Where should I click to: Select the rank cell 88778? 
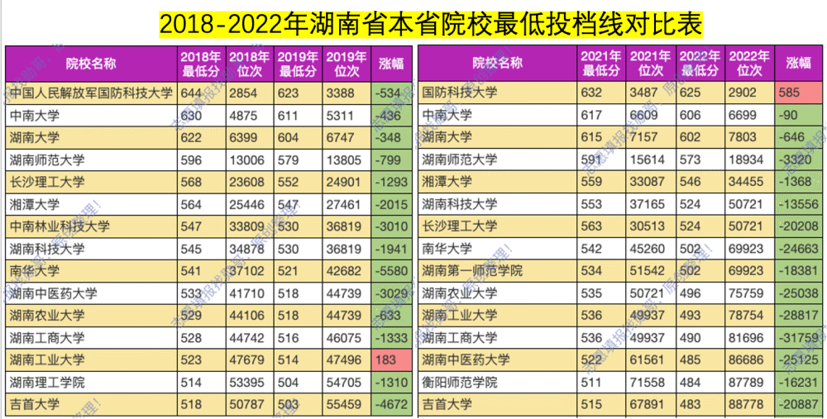tap(749, 404)
